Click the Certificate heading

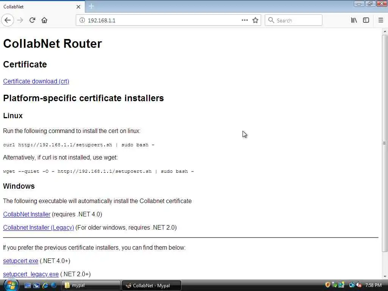tap(25, 64)
